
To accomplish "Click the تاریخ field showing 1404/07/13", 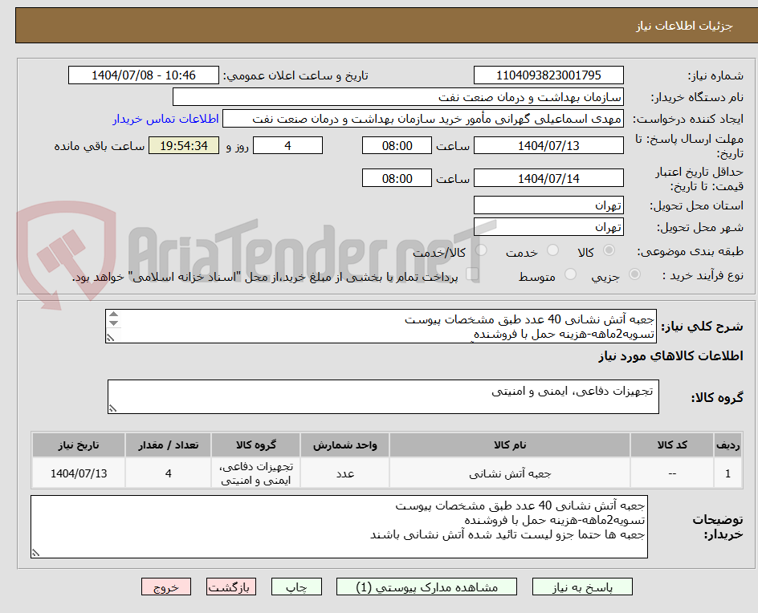I will pos(548,145).
